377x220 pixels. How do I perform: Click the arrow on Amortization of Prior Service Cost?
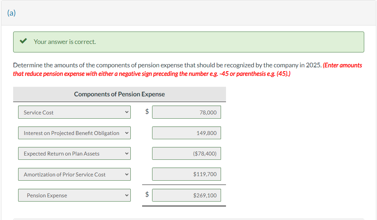pos(127,174)
